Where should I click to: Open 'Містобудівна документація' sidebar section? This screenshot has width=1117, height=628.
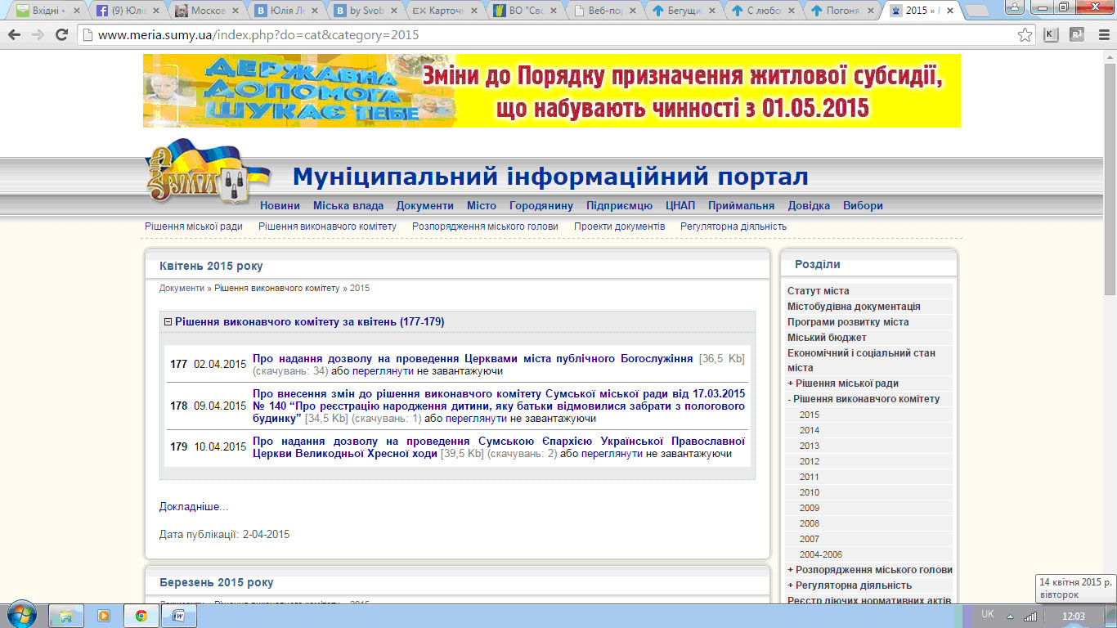[854, 307]
